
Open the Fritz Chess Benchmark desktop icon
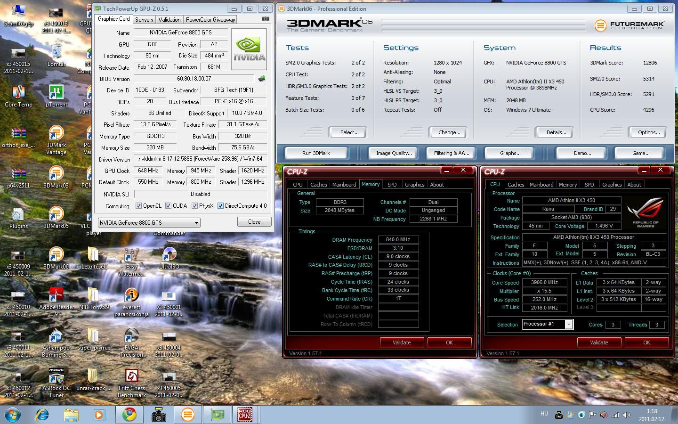(131, 383)
